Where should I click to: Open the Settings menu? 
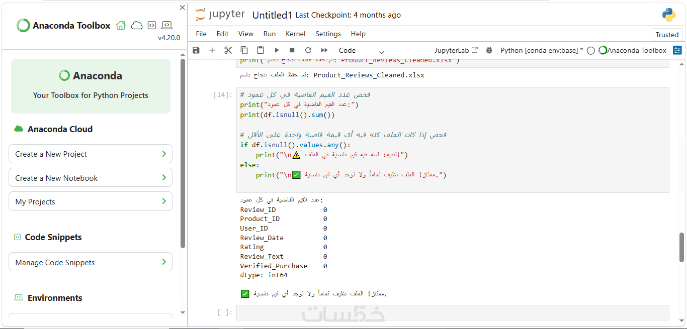[328, 34]
